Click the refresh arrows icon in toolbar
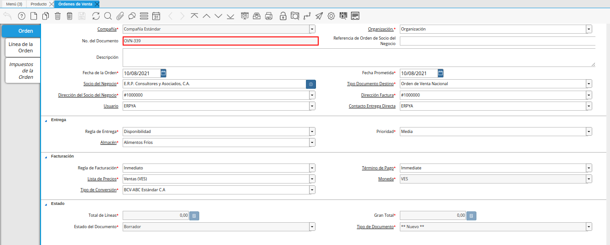Screen dimensions: 610x245 96,16
